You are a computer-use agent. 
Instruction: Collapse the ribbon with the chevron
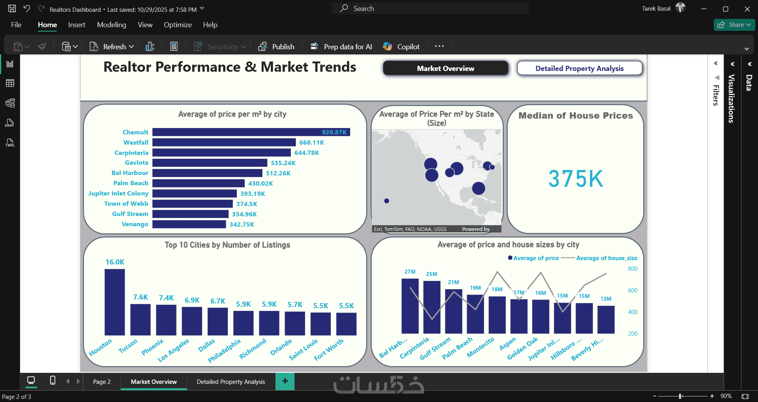click(747, 49)
